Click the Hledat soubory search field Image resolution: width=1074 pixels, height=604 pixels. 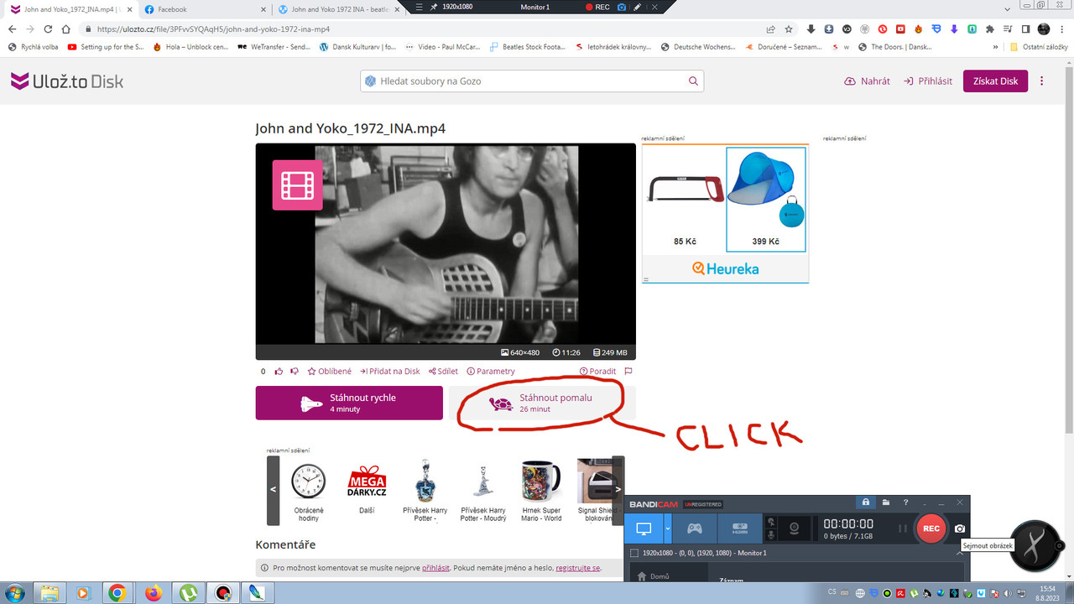coord(529,81)
